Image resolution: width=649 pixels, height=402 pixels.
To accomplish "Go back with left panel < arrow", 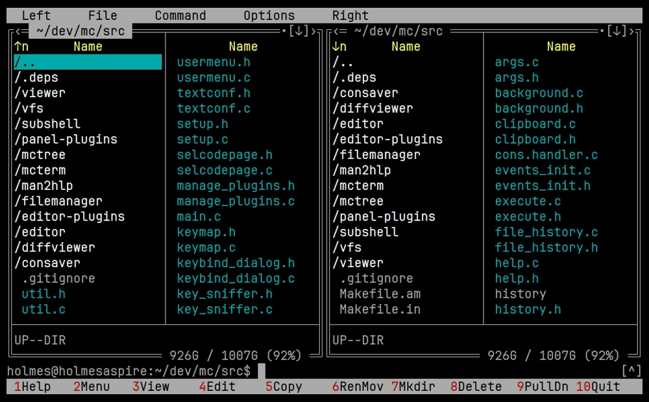I will 18,31.
